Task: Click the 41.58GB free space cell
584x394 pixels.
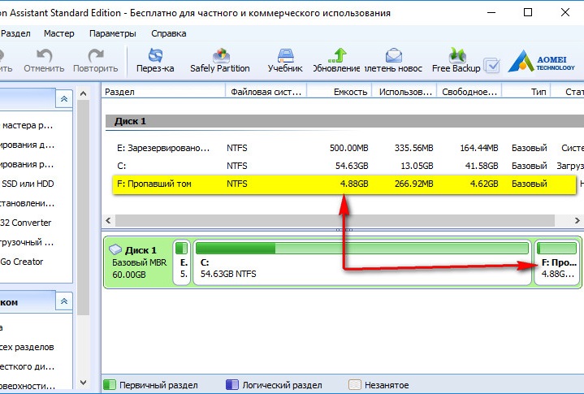Action: [481, 166]
